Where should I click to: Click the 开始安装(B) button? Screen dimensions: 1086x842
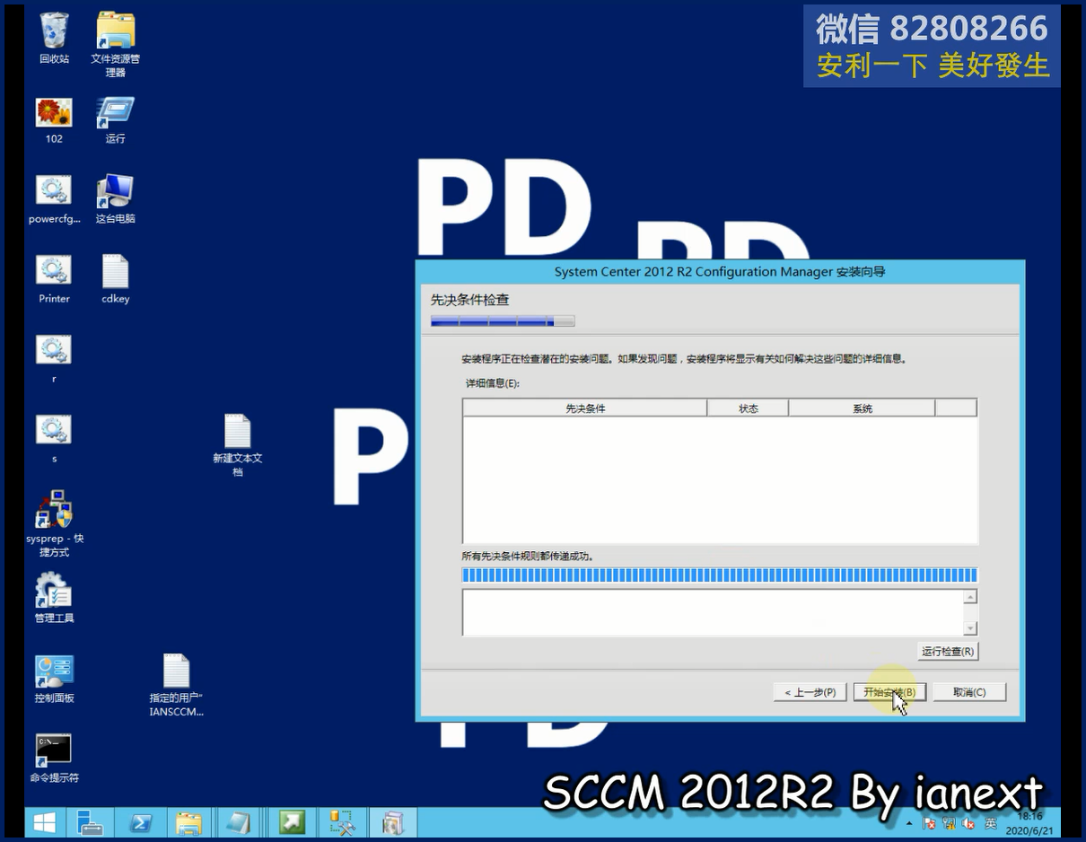[889, 692]
